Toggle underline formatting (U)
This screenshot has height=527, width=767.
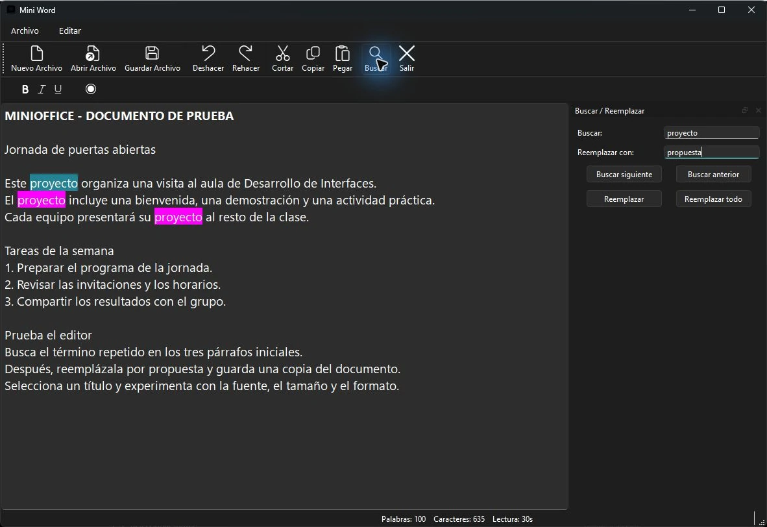pyautogui.click(x=58, y=89)
